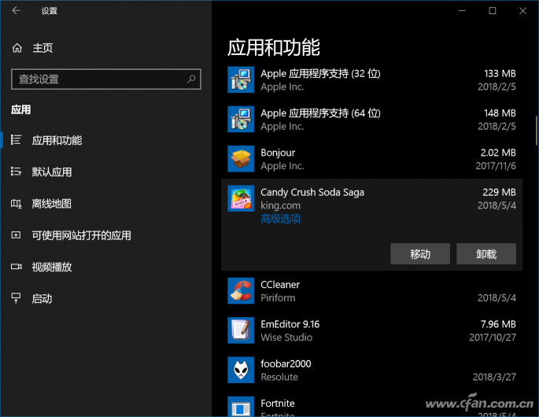Screen dimensions: 539x417
Task: Click the 229 MB size value
Action: pos(499,192)
